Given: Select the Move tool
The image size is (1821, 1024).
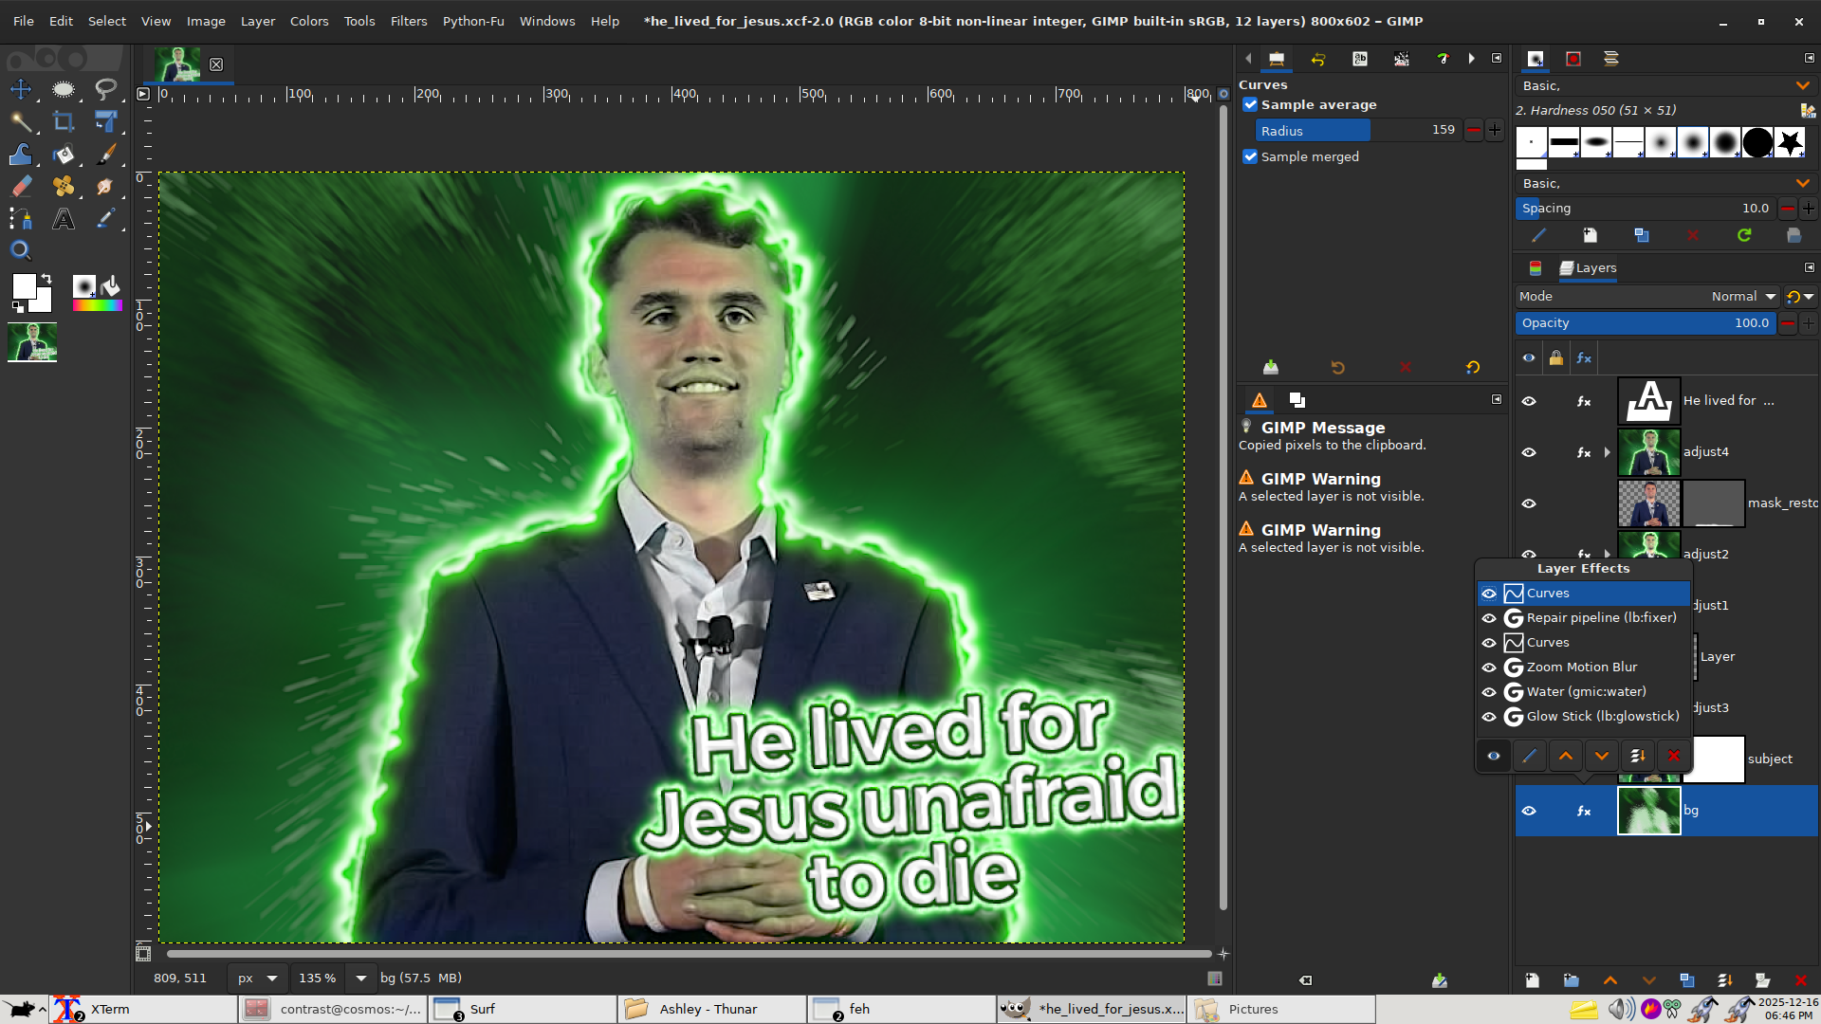Looking at the screenshot, I should [21, 90].
